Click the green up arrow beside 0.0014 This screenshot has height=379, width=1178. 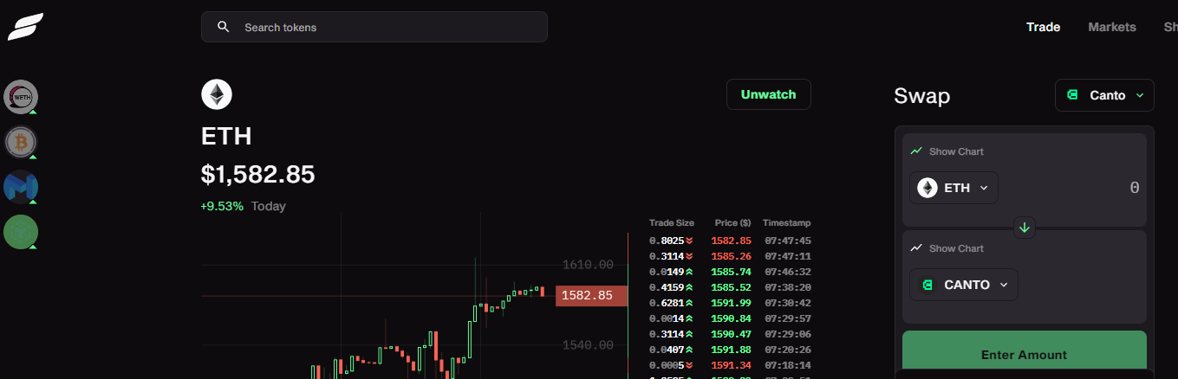(x=689, y=318)
